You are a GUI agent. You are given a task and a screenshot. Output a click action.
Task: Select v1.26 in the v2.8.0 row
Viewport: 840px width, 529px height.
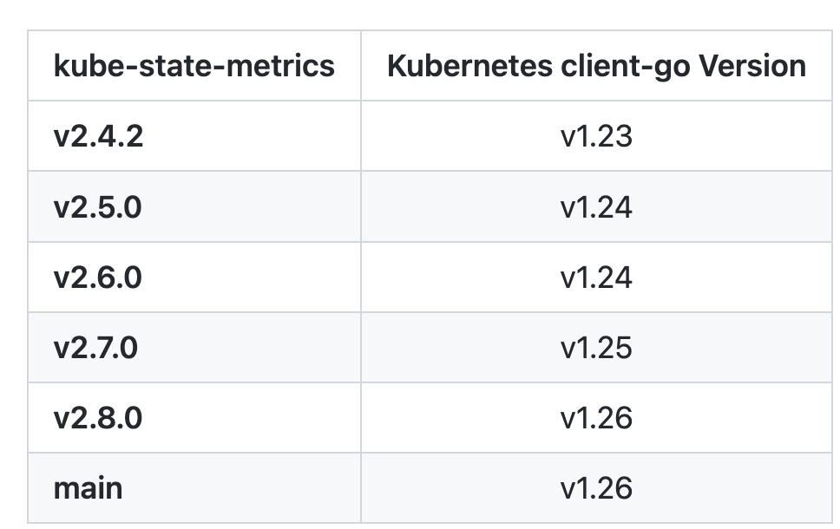point(596,418)
